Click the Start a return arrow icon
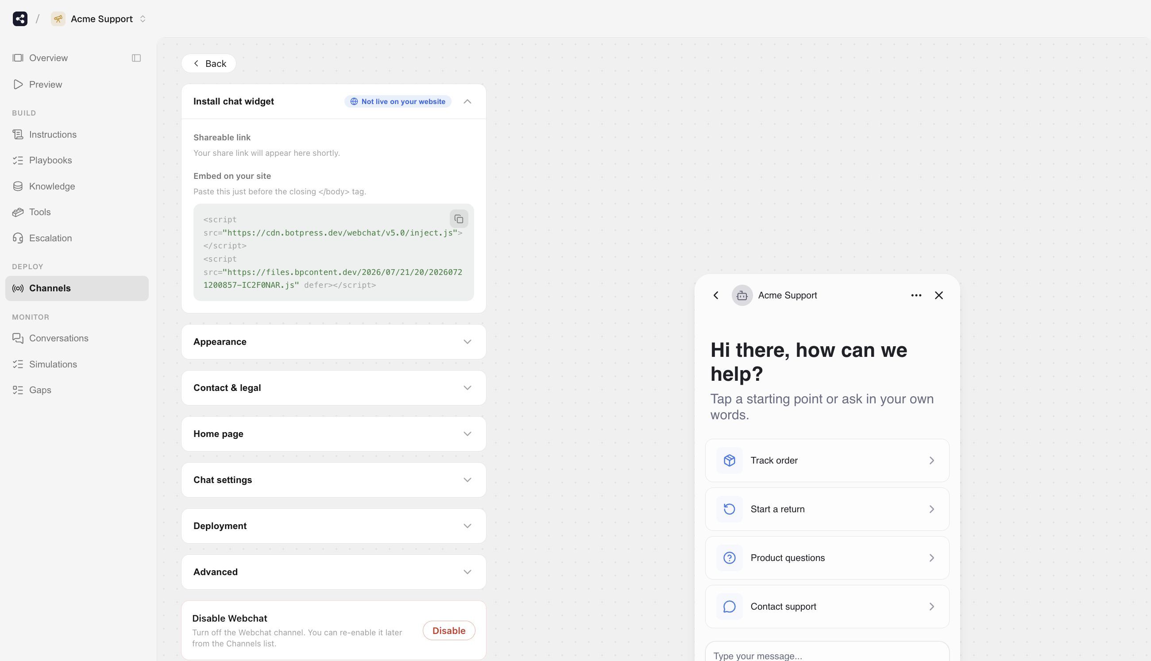This screenshot has width=1151, height=661. 730,509
